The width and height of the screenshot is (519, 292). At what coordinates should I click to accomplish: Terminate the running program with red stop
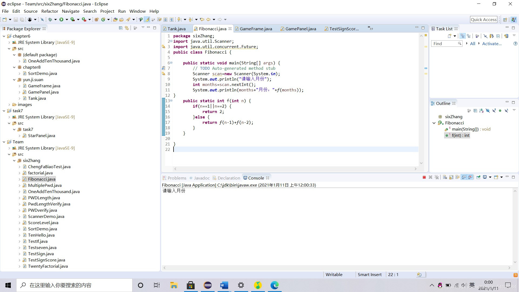coord(424,177)
